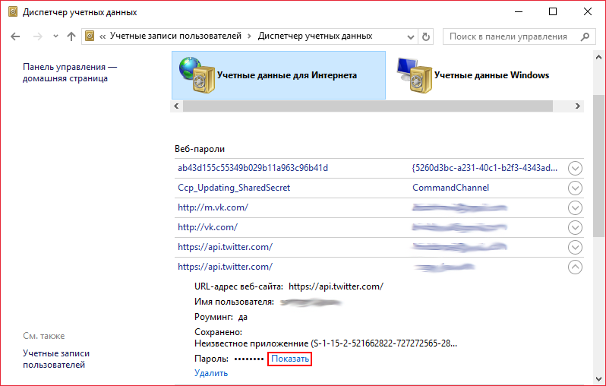This screenshot has width=606, height=386.
Task: Expand the http://m.vk.com/ entry
Action: click(575, 207)
